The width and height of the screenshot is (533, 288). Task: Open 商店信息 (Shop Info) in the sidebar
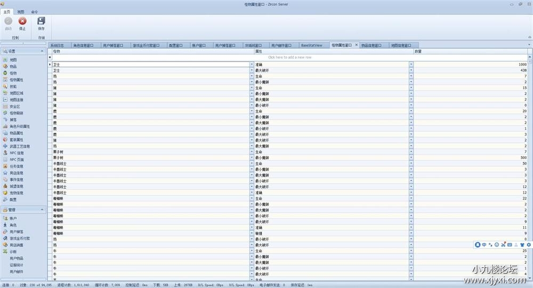coord(16,173)
